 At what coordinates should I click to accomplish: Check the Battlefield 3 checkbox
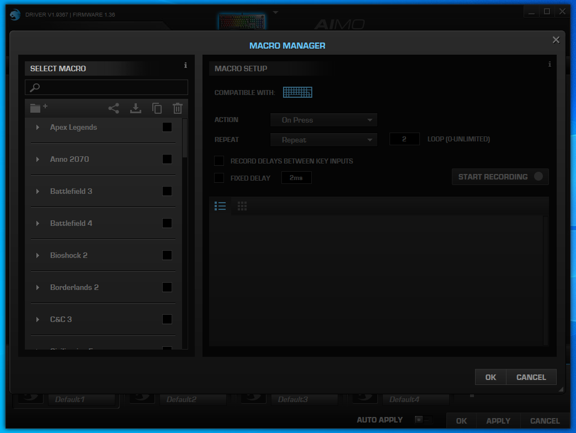(x=167, y=191)
